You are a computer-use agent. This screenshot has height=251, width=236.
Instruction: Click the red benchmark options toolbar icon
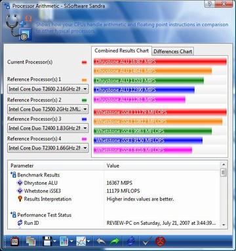(x=14, y=241)
